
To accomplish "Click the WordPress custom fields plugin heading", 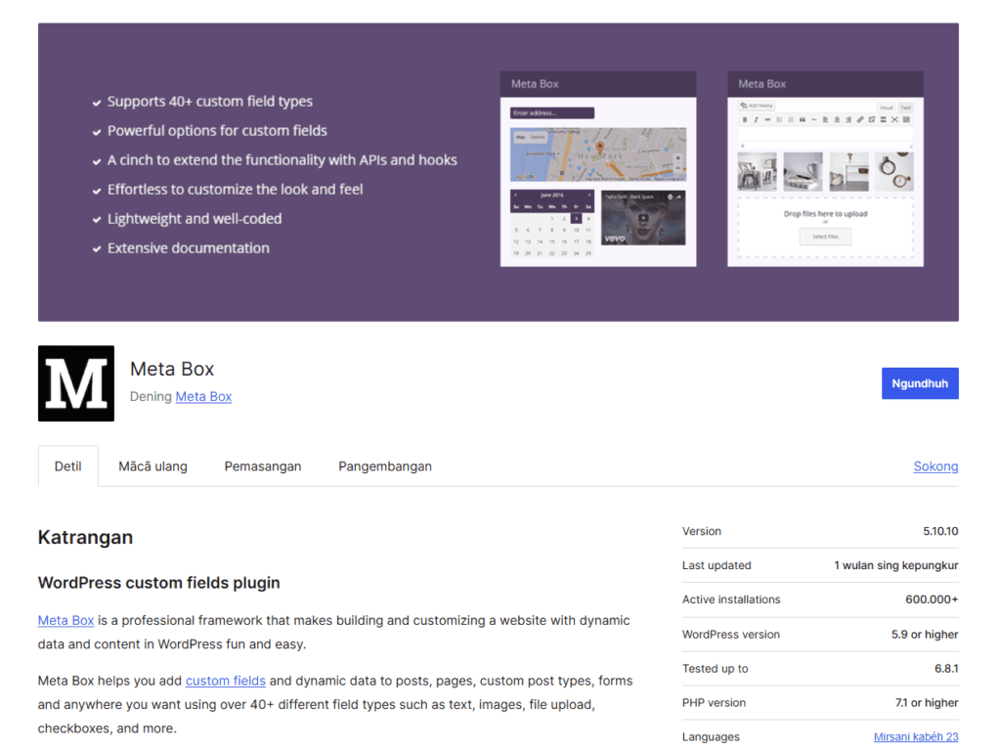I will pyautogui.click(x=158, y=583).
